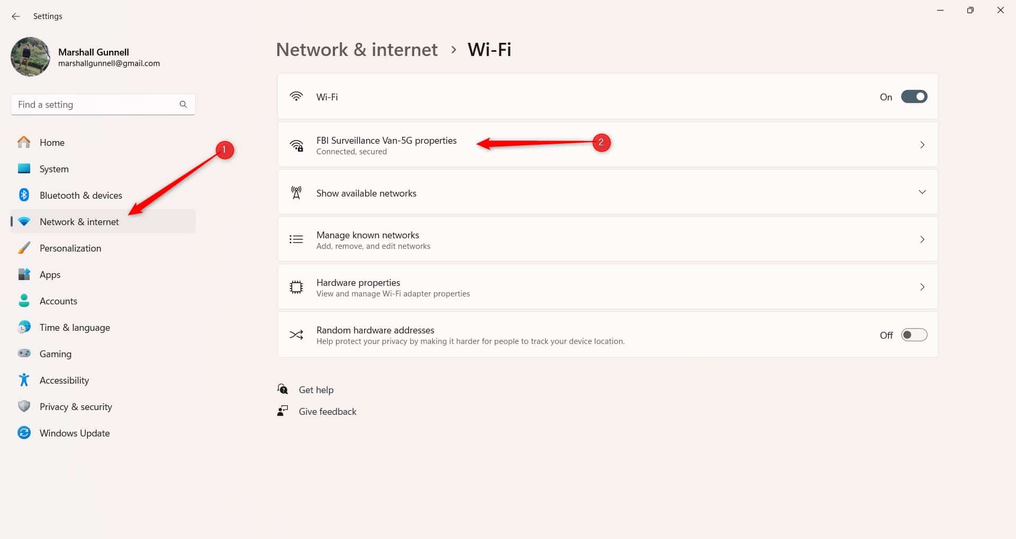
Task: Click the Windows Update sidebar icon
Action: click(24, 433)
